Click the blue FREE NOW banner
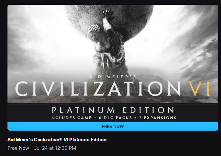 click(x=113, y=126)
